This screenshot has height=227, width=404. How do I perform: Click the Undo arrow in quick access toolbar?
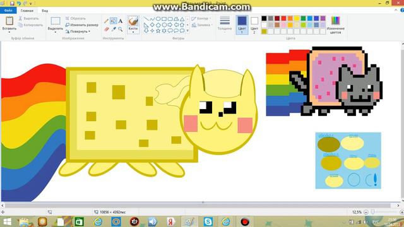[x=18, y=3]
